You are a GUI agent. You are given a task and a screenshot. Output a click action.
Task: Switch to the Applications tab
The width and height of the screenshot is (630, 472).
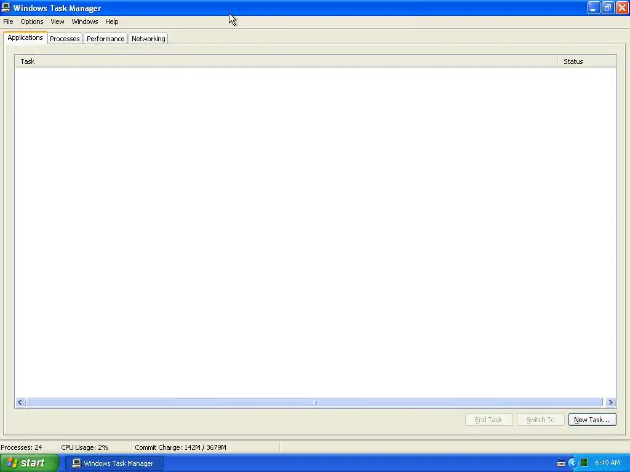tap(25, 37)
